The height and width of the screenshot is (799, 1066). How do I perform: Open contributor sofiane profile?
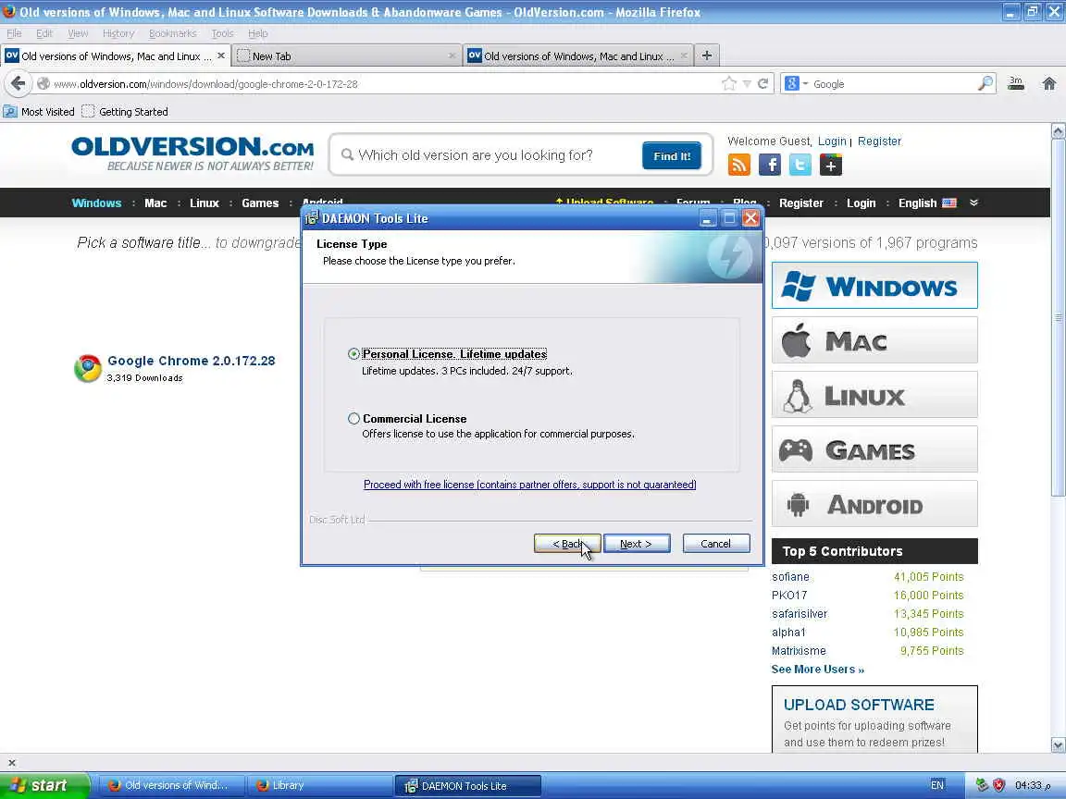790,577
